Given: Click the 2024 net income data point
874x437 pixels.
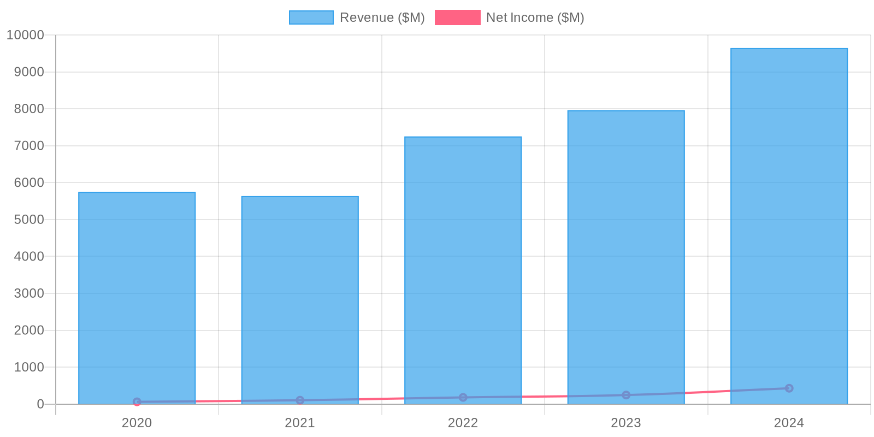Looking at the screenshot, I should pyautogui.click(x=789, y=388).
